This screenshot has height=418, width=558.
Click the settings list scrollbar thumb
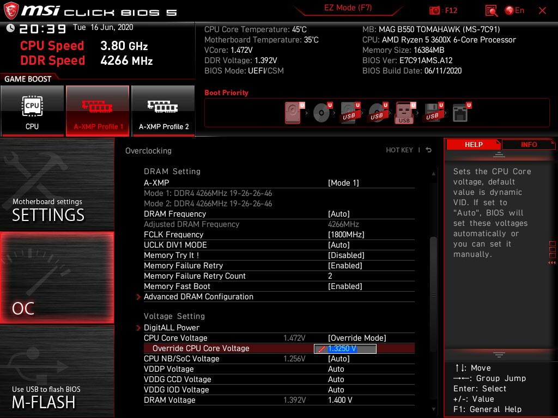(433, 294)
